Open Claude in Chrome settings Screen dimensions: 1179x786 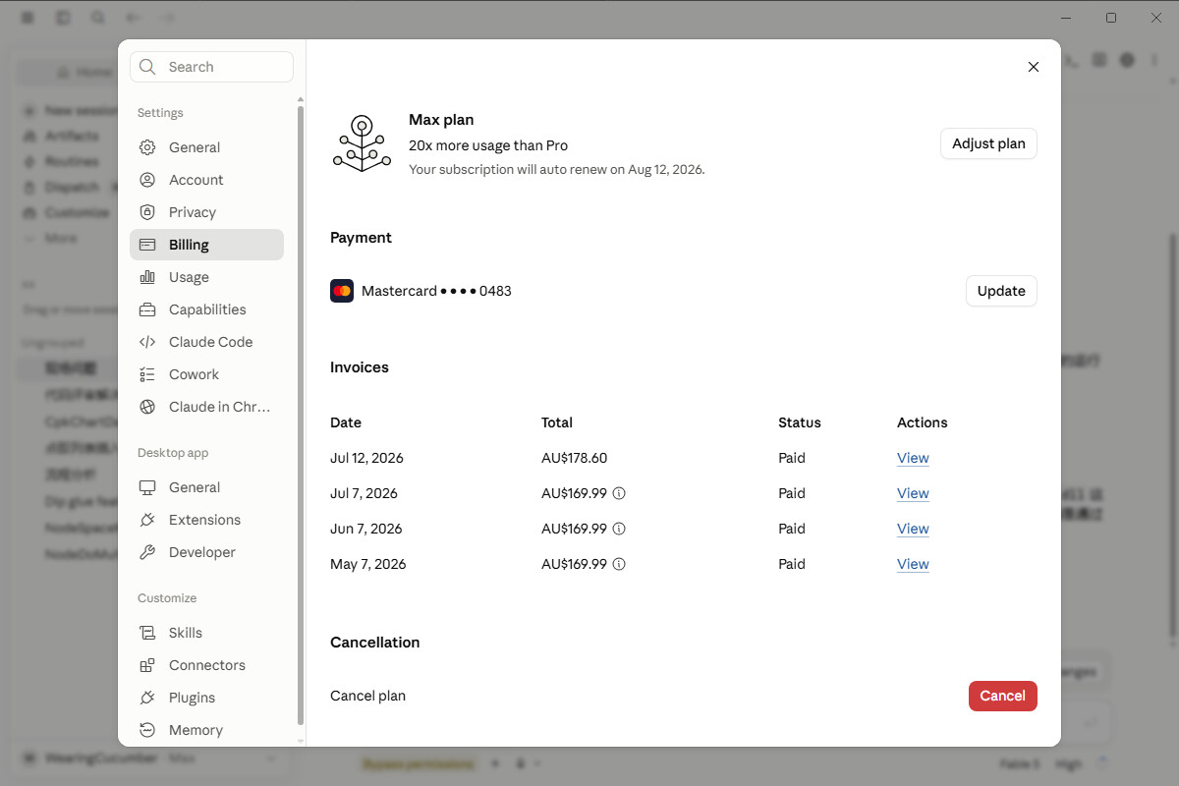pyautogui.click(x=206, y=407)
